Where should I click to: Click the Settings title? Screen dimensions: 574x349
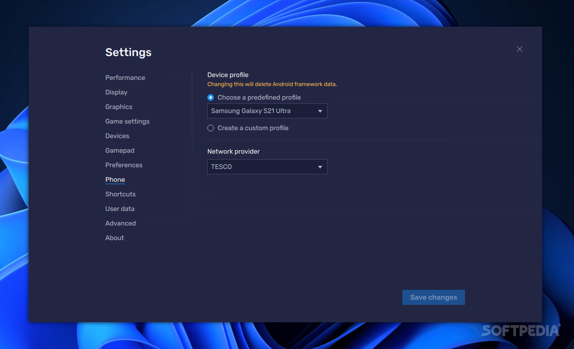coord(128,52)
